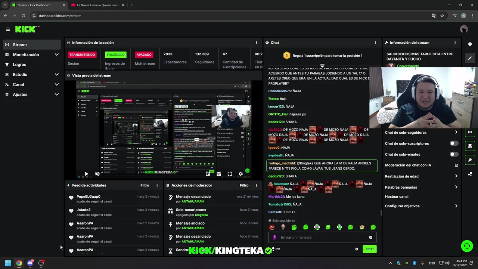The height and width of the screenshot is (269, 478).
Task: Open the preview player settings gear
Action: click(x=240, y=174)
